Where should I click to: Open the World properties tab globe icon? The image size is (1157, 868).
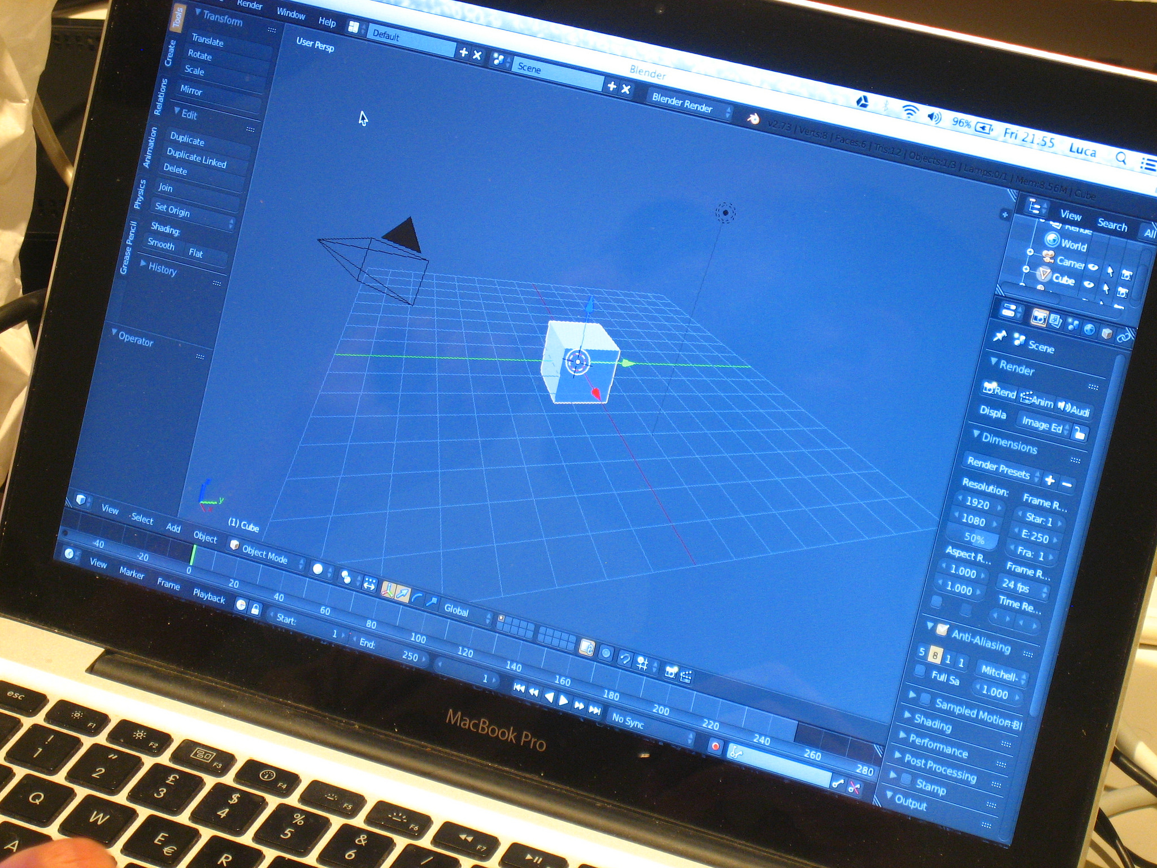(x=1089, y=329)
